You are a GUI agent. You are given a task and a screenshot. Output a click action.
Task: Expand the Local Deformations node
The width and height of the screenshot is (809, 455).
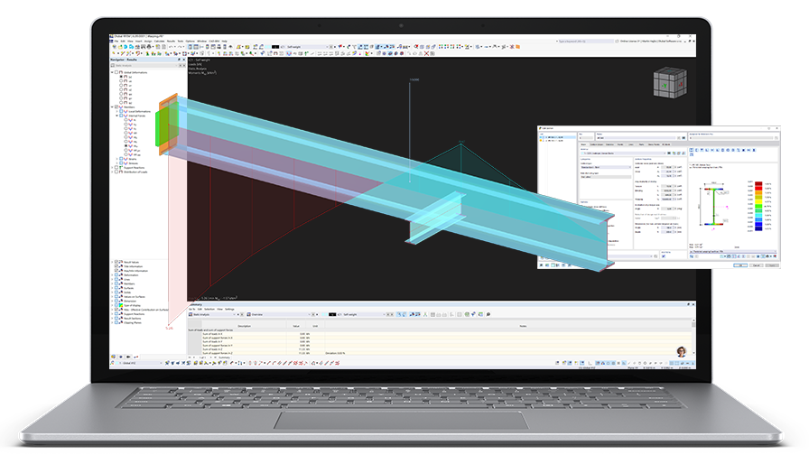[116, 111]
